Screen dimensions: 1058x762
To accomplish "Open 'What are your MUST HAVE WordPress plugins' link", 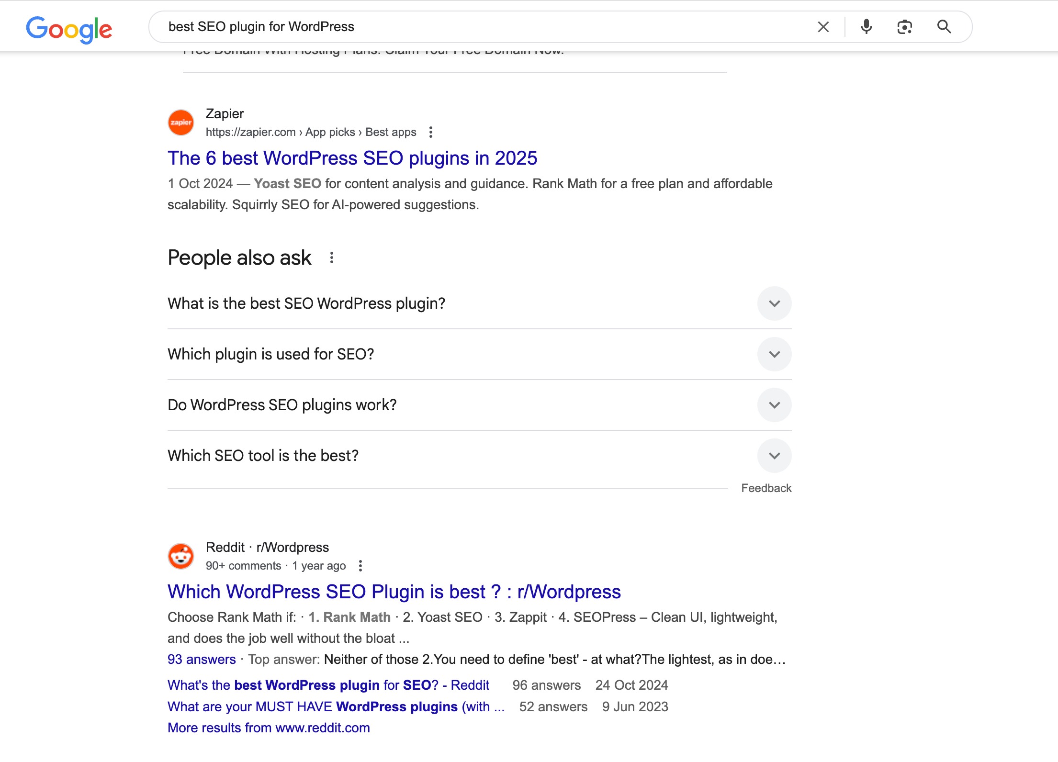I will point(336,707).
